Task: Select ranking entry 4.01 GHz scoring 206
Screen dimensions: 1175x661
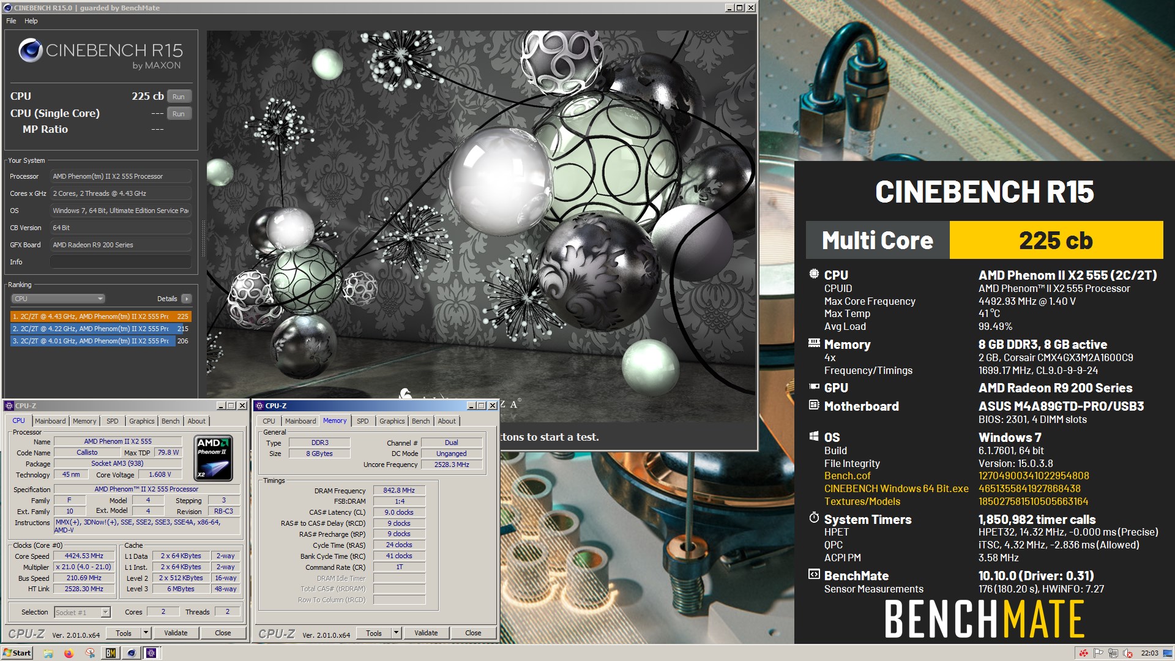Action: (101, 341)
